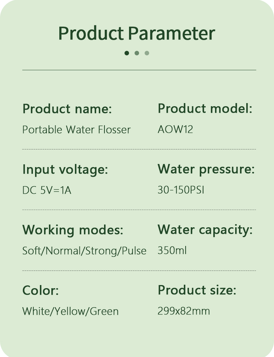Select the third, lightest pagination dot
274x357 pixels.
pos(147,53)
